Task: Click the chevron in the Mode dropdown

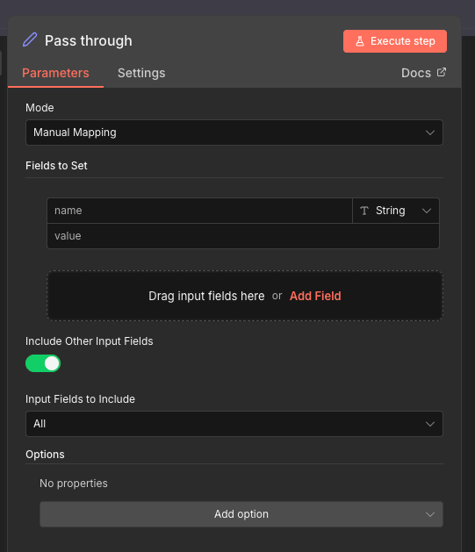Action: 430,133
